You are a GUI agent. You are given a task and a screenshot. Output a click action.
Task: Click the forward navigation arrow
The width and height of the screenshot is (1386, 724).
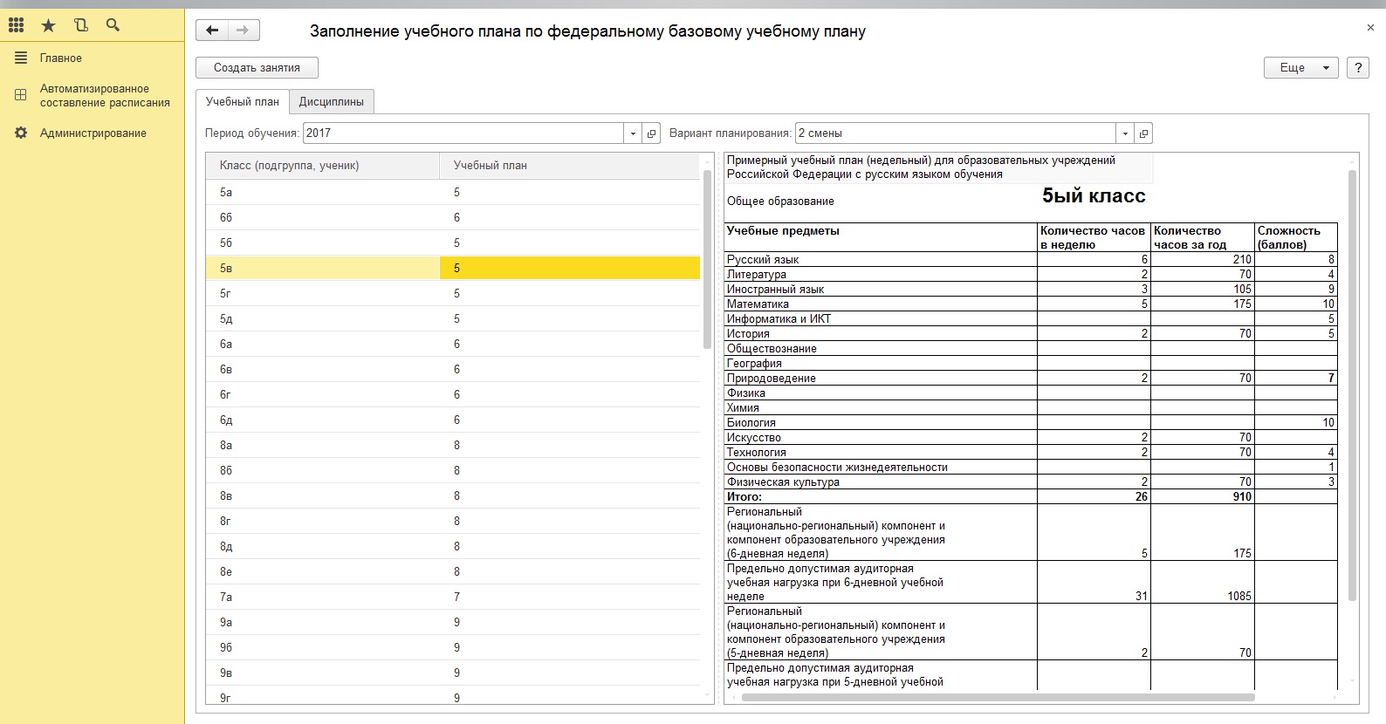244,31
